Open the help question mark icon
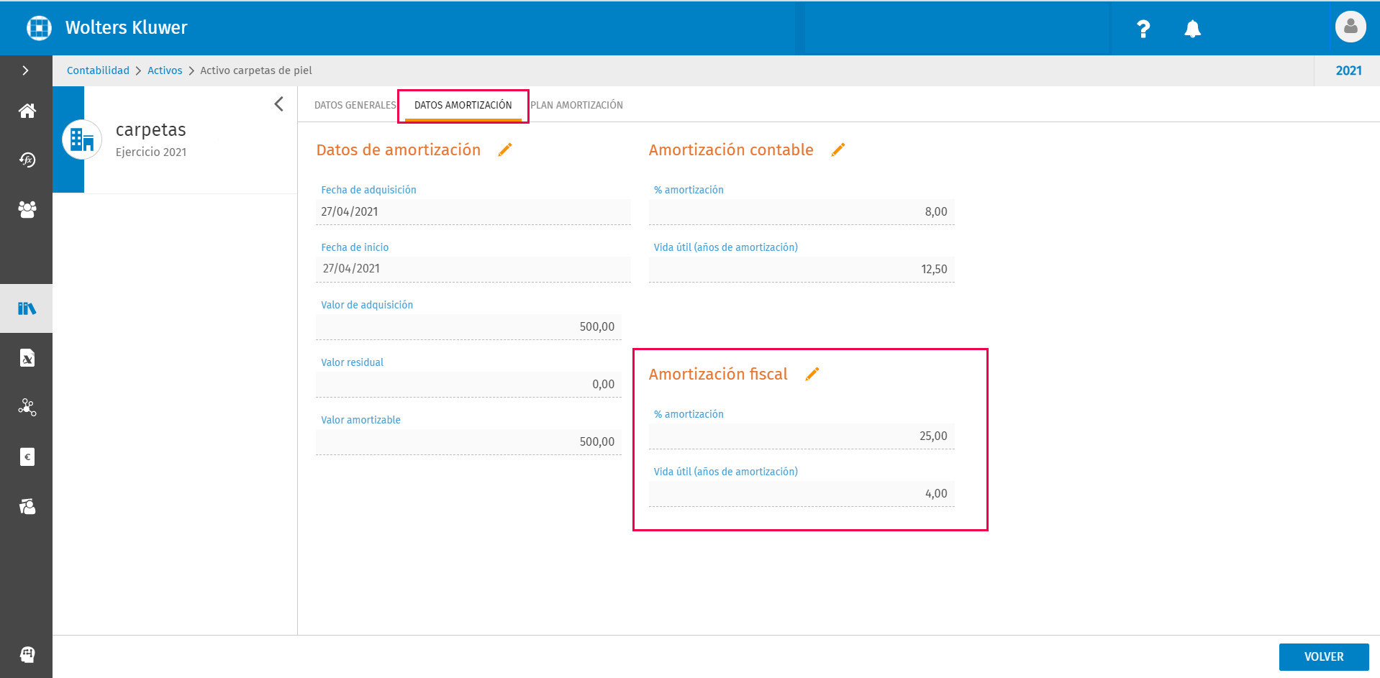This screenshot has width=1380, height=678. click(x=1143, y=29)
